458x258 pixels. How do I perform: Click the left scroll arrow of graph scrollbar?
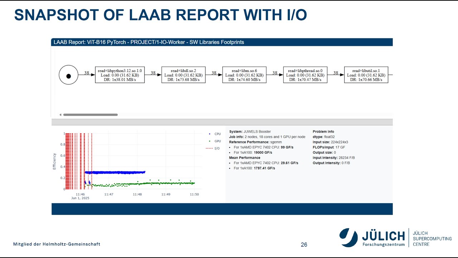(x=60, y=115)
